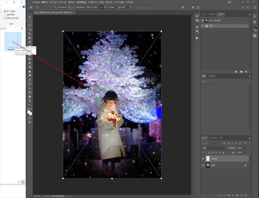The width and height of the screenshot is (259, 198).
Task: Toggle lock transparent pixels
Action: [x=209, y=153]
